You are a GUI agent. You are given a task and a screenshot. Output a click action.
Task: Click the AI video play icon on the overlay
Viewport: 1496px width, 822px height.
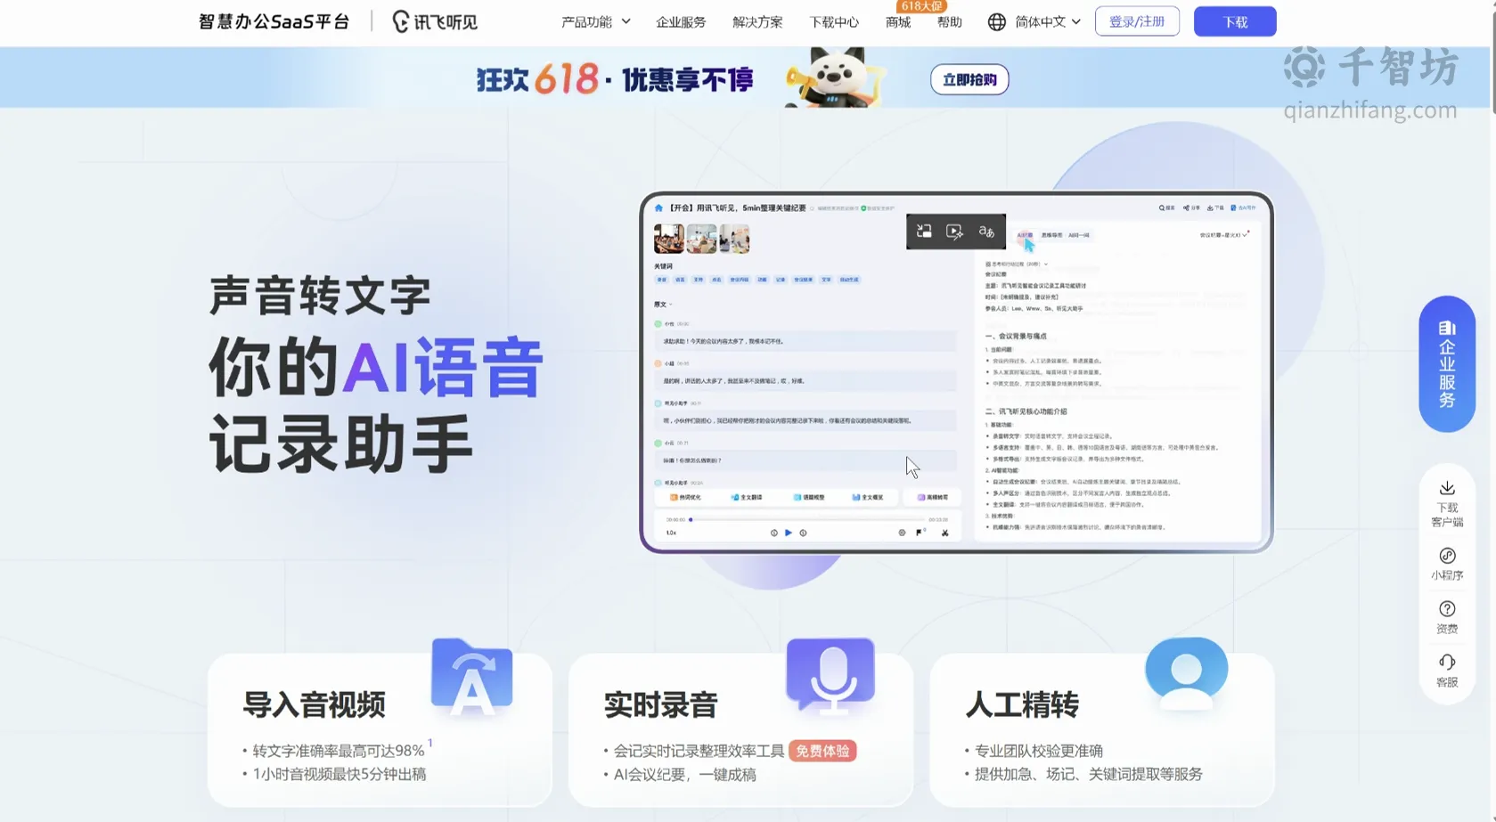coord(954,232)
